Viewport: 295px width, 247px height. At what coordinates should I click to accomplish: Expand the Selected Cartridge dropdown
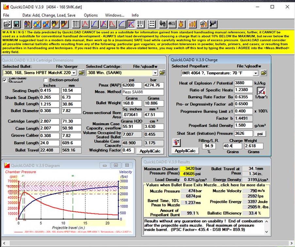point(155,73)
